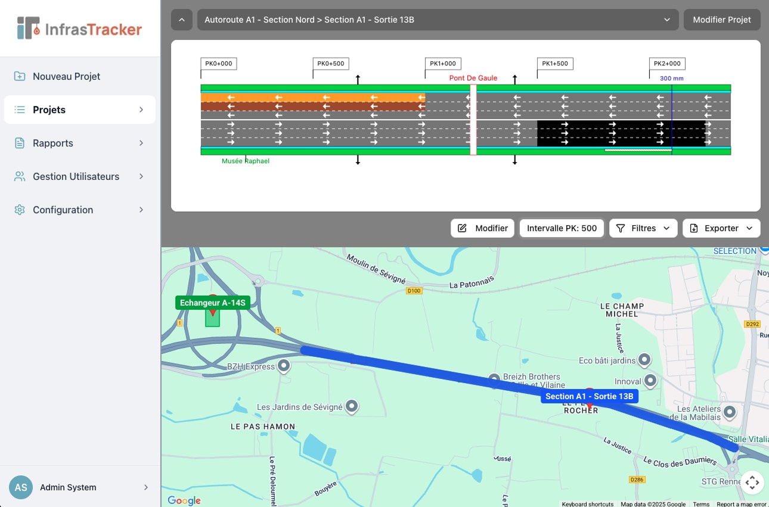The image size is (769, 507).
Task: Select the Modifier pencil icon above the map
Action: [x=463, y=228]
